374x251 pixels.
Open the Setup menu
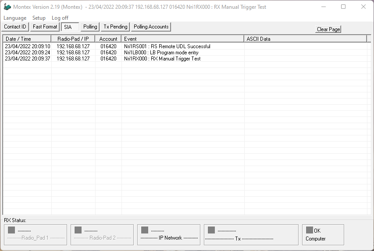point(39,18)
